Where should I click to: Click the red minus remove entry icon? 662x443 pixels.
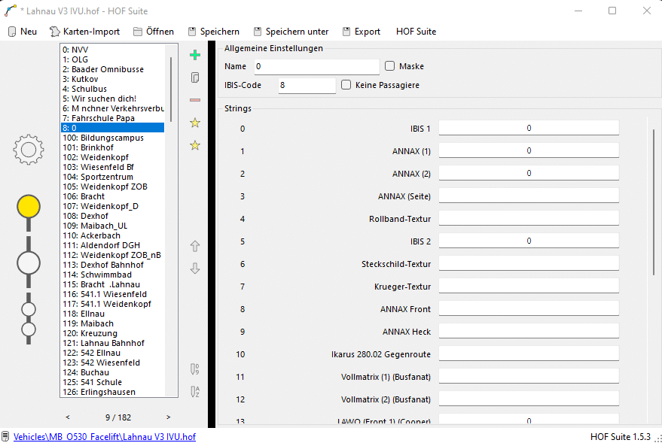click(x=195, y=100)
